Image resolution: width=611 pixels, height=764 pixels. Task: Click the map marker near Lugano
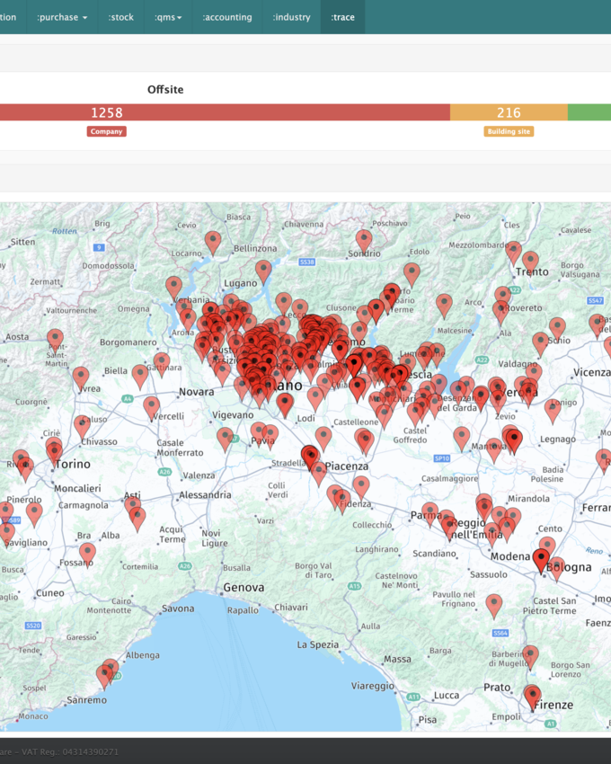(263, 270)
